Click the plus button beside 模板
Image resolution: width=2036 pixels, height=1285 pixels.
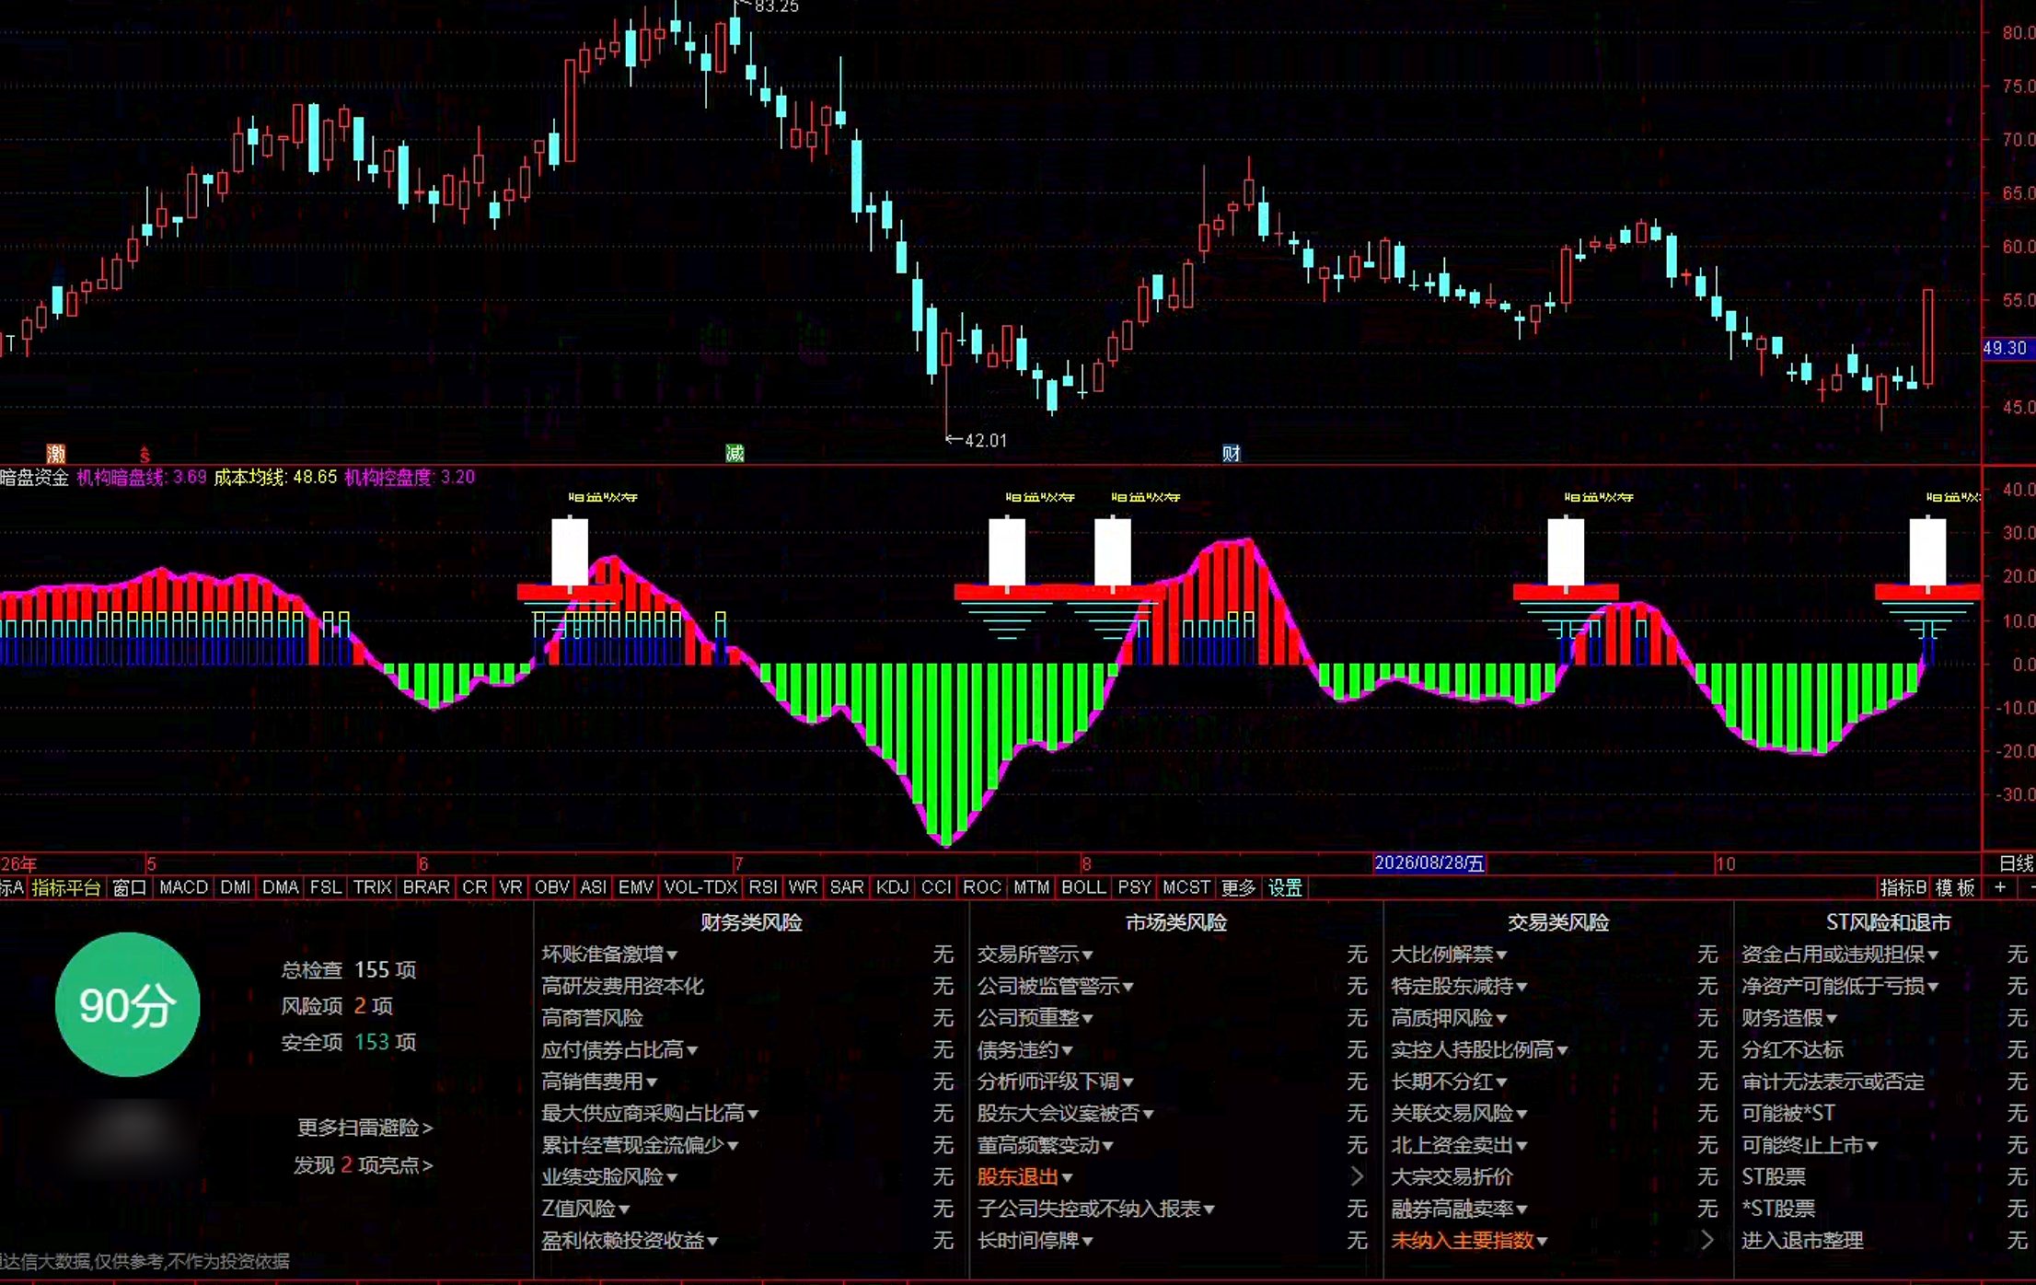click(x=1999, y=887)
